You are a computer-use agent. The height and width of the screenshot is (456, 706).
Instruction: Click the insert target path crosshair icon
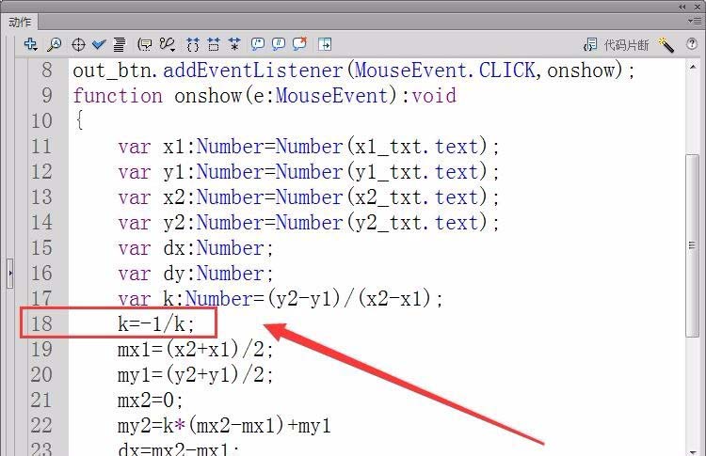[x=78, y=44]
